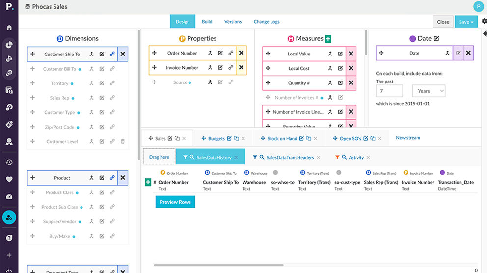The height and width of the screenshot is (273, 487).
Task: Click New stream link
Action: (x=408, y=138)
